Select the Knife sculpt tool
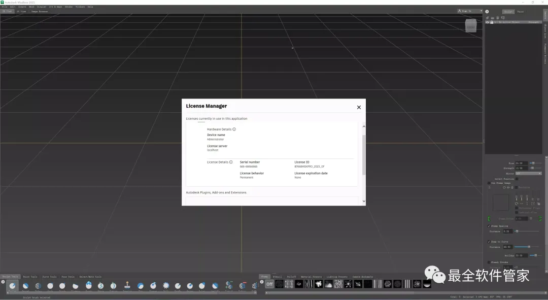 178,286
